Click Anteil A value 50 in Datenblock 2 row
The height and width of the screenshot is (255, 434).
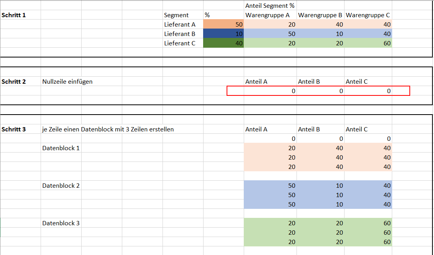point(270,185)
